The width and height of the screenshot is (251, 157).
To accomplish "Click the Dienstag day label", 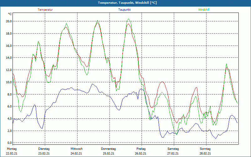I will coord(44,149).
